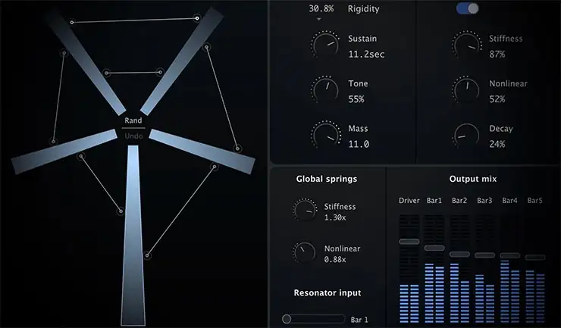Click the Stiffness knob reading 87%
The width and height of the screenshot is (561, 328).
tap(466, 45)
